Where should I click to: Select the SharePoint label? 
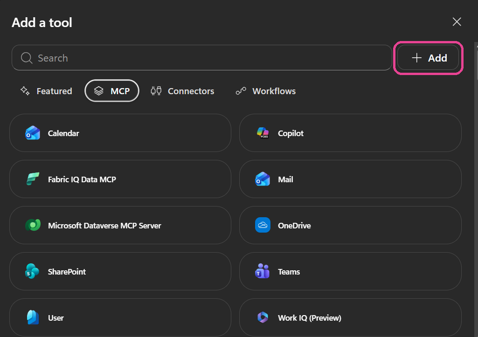(x=67, y=271)
